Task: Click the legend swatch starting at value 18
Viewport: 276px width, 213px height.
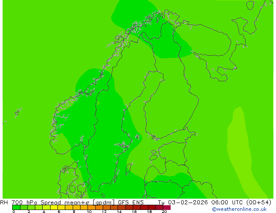Action: point(152,207)
